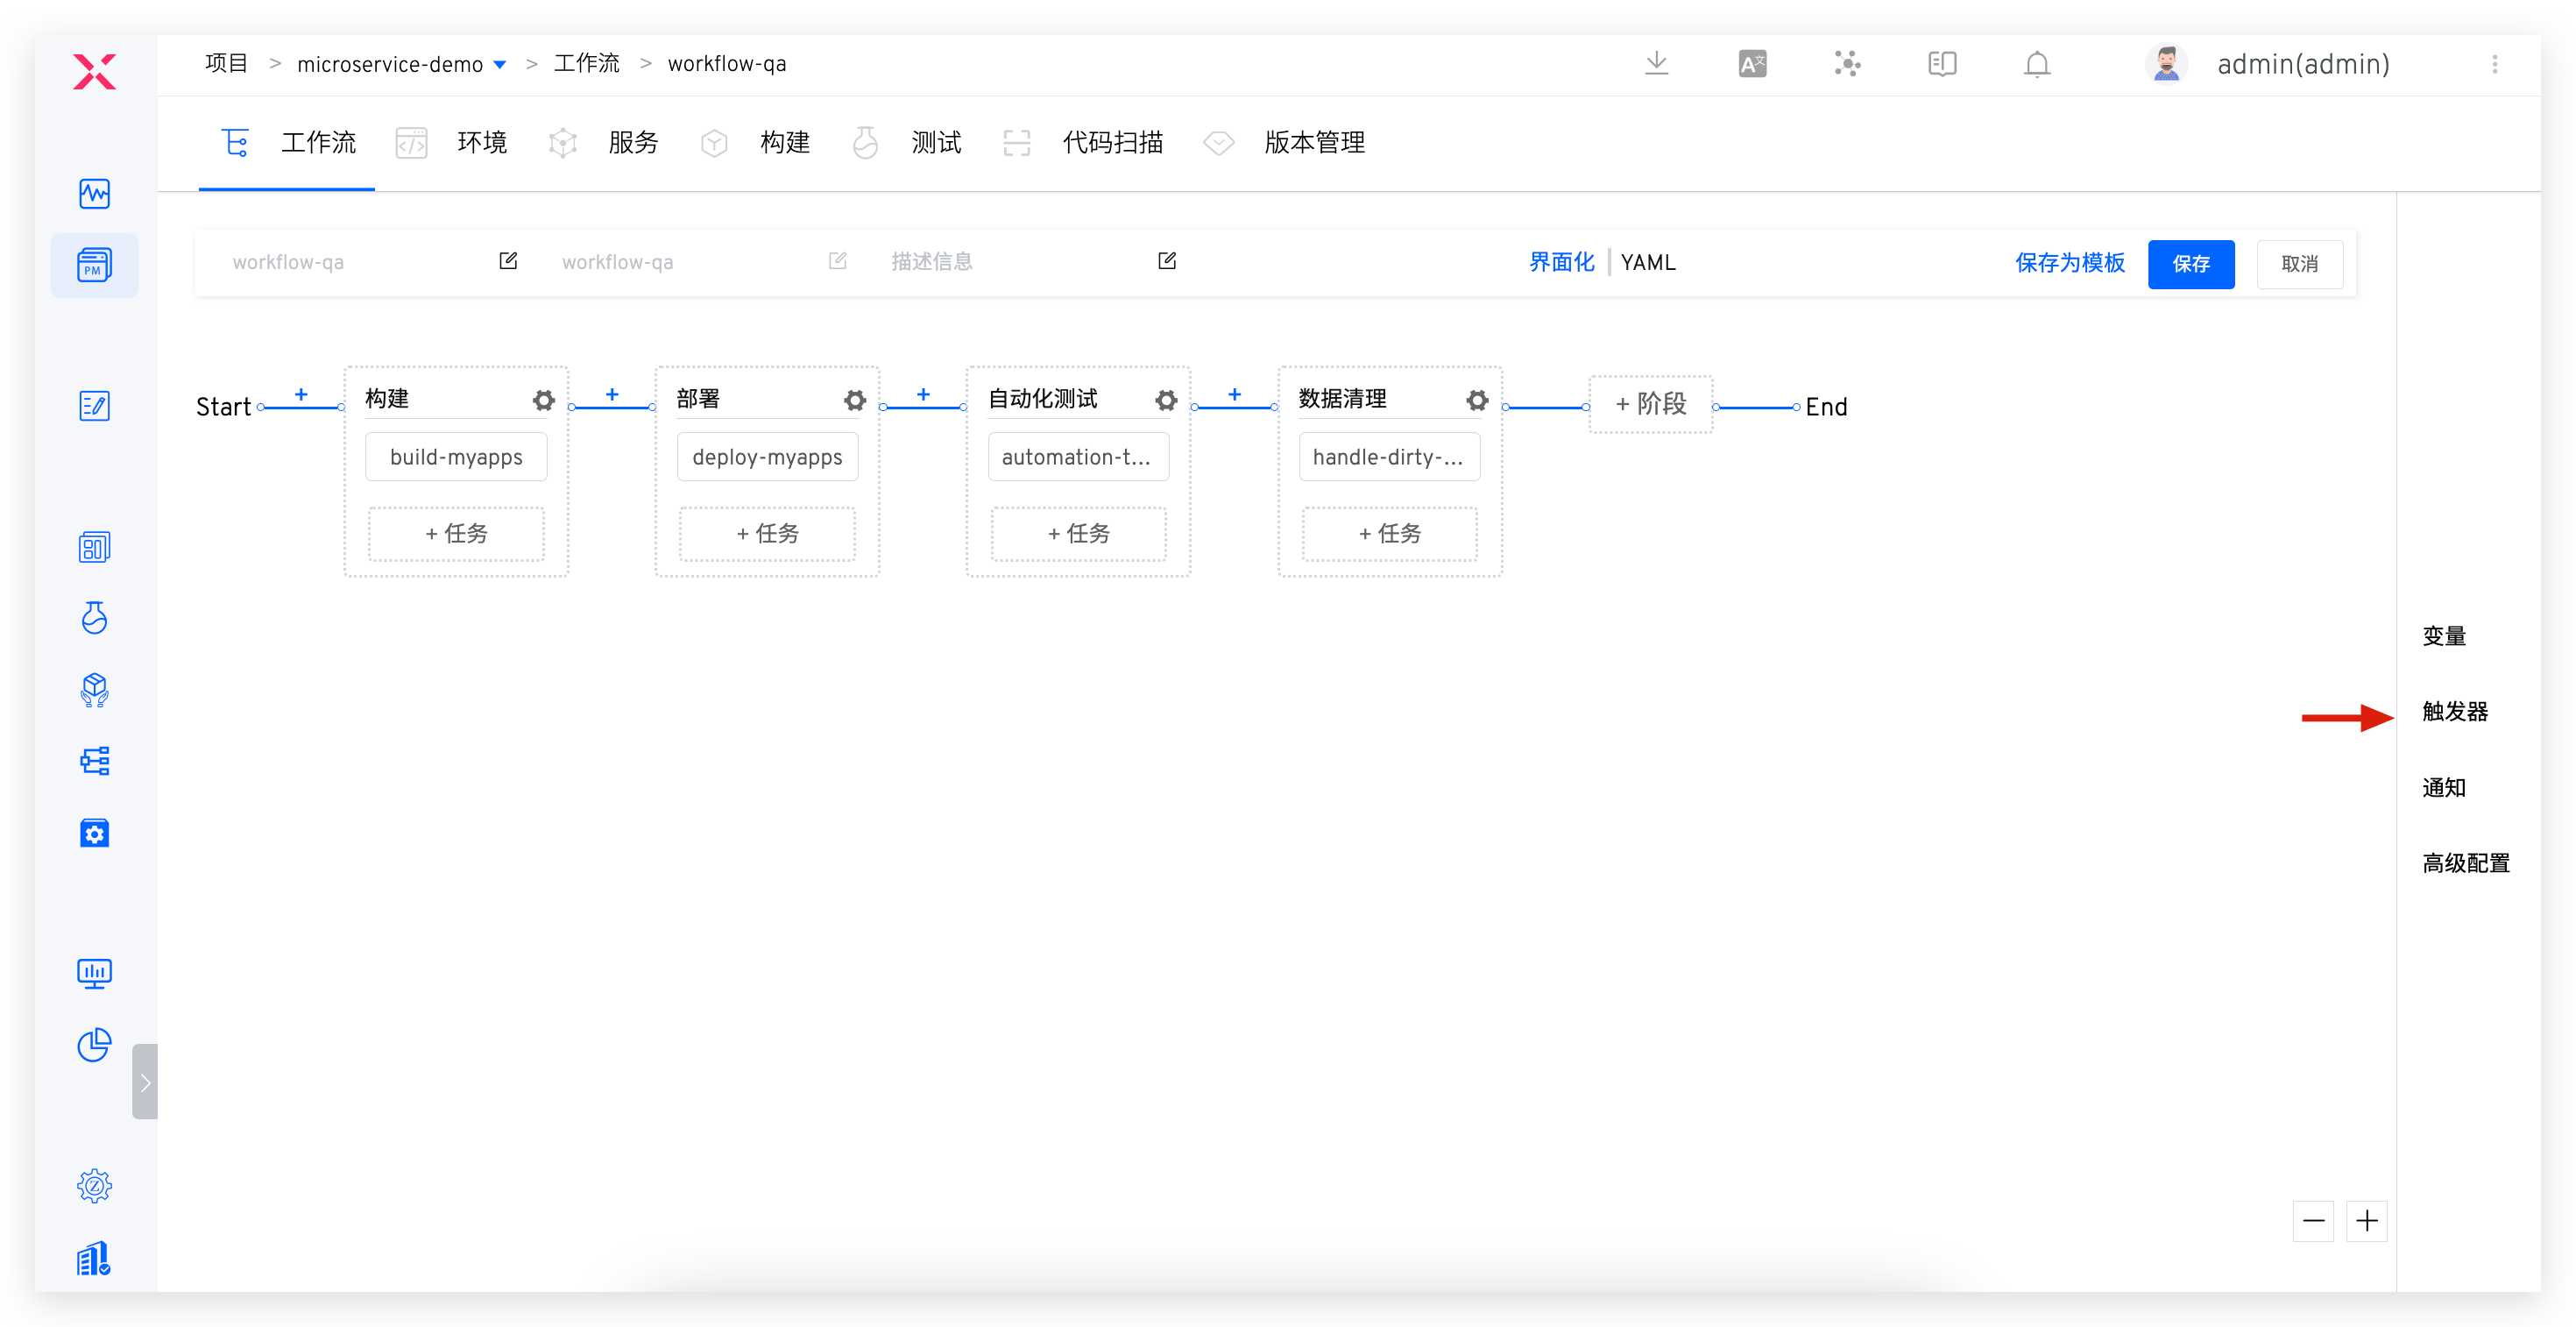Viewport: 2576px width, 1327px height.
Task: Click the download icon in header
Action: 1657,64
